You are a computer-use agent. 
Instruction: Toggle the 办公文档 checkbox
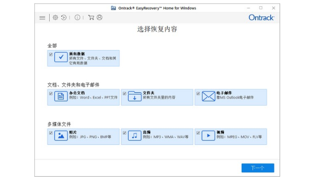[51, 94]
